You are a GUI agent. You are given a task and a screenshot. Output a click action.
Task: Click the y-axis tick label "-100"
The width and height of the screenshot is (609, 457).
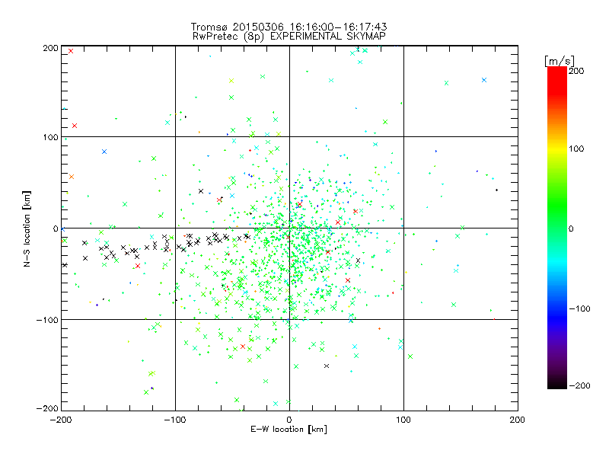coord(47,320)
